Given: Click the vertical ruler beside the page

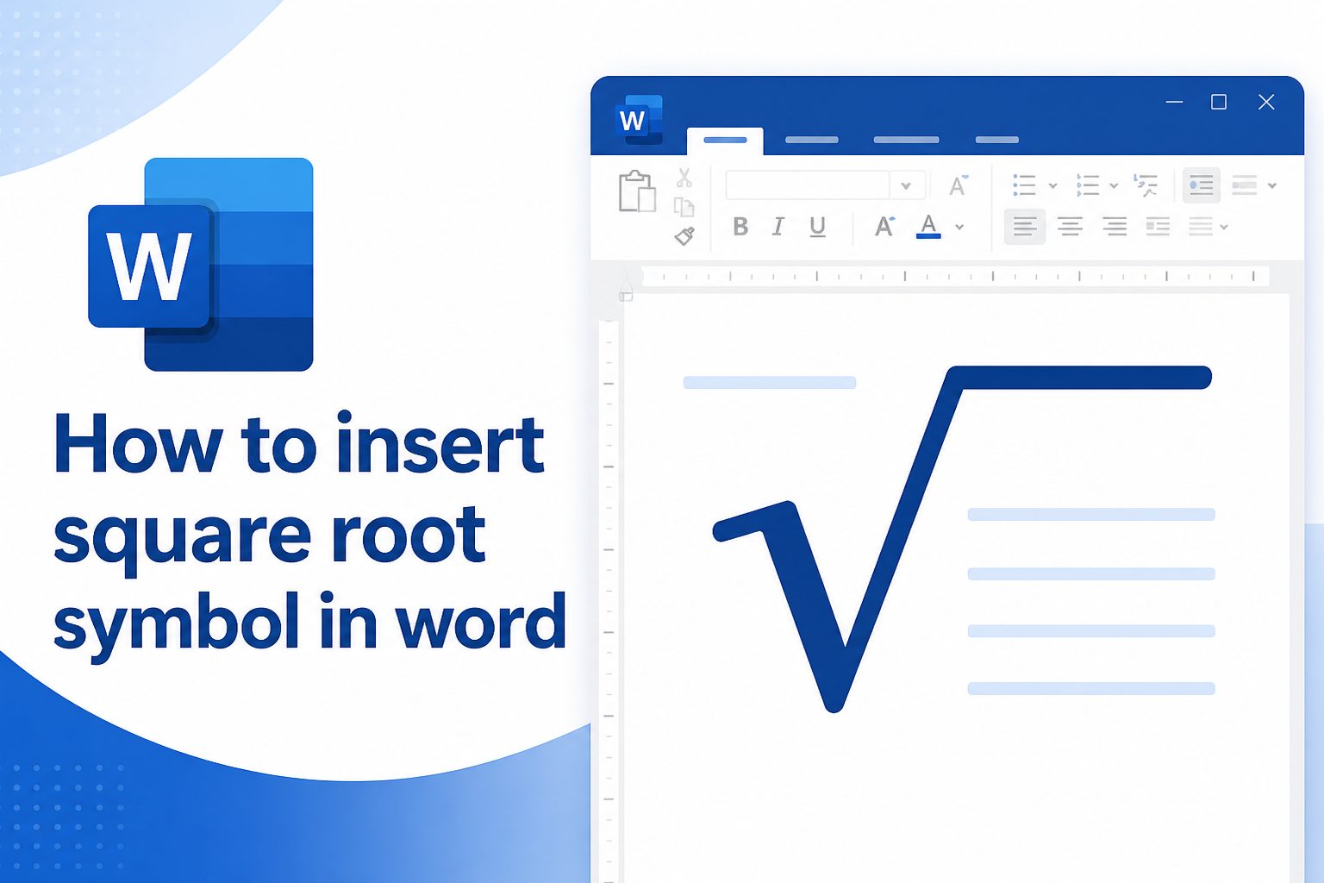Looking at the screenshot, I should coord(609,601).
